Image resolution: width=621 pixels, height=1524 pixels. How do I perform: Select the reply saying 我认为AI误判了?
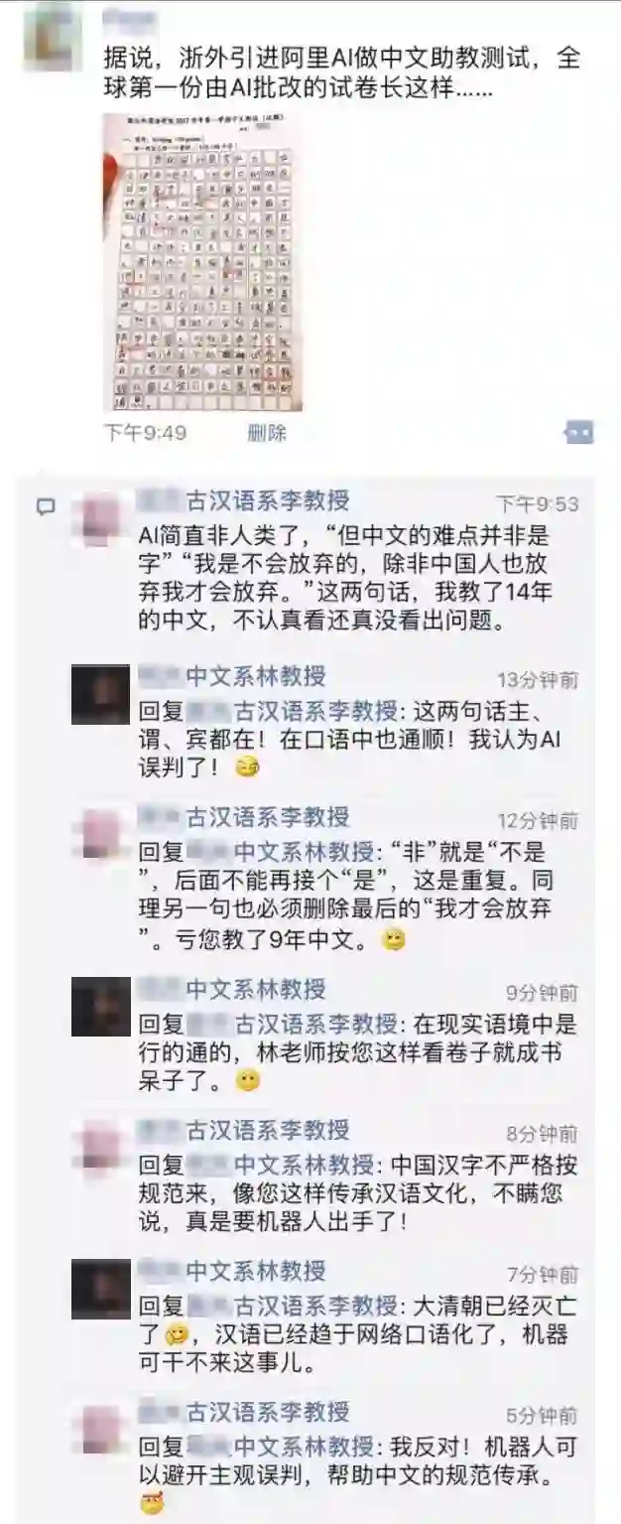pyautogui.click(x=358, y=739)
